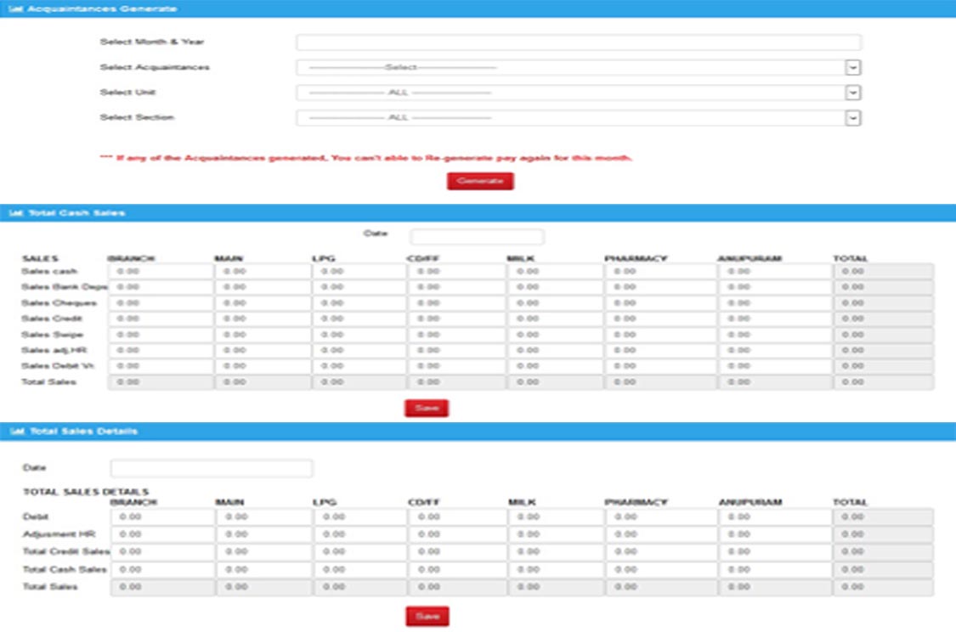Select the Sales Debit Vr ANUPURAM field

774,366
